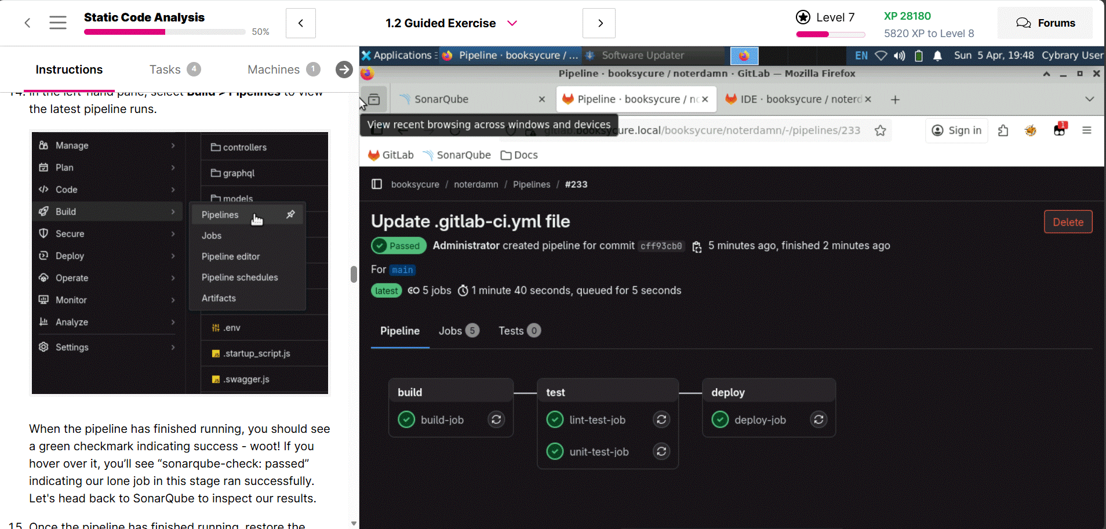Switch to the Jobs tab
The width and height of the screenshot is (1106, 529).
[x=458, y=331]
